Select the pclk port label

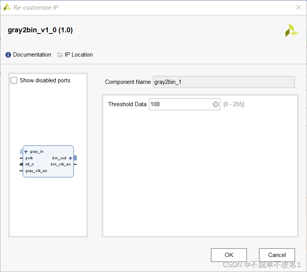pyautogui.click(x=29, y=158)
